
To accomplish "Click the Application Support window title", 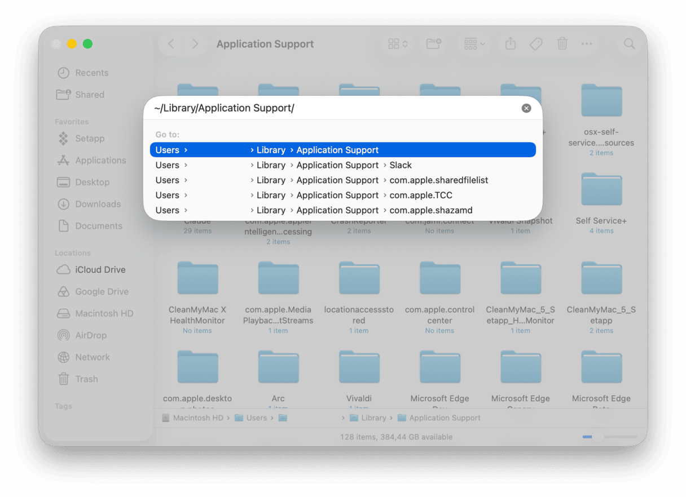I will 265,44.
